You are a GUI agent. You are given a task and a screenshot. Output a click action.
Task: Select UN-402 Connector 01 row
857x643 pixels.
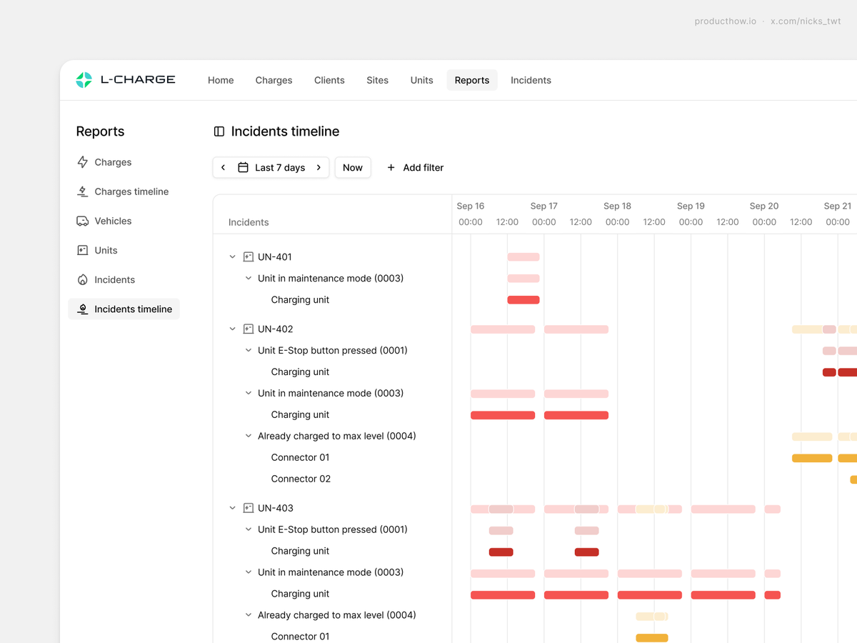(300, 457)
